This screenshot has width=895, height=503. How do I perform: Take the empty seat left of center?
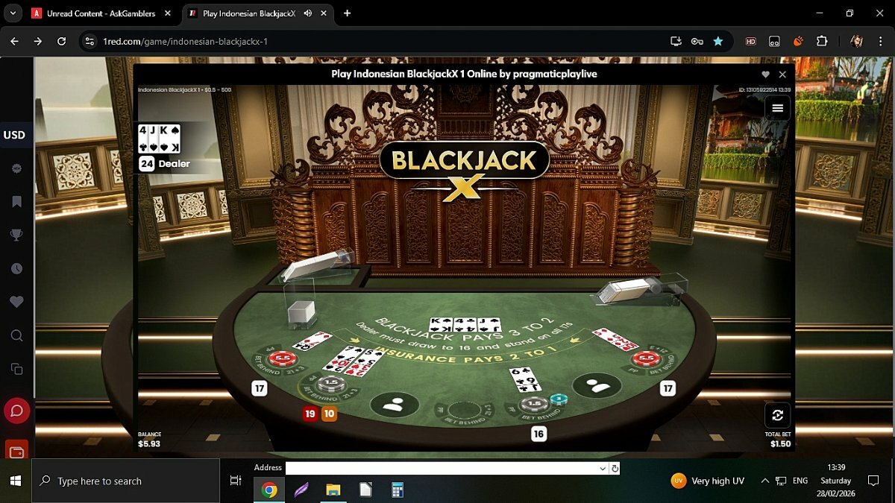[x=395, y=404]
